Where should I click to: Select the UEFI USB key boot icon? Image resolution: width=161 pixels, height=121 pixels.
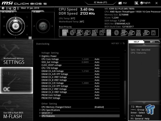tap(95, 33)
